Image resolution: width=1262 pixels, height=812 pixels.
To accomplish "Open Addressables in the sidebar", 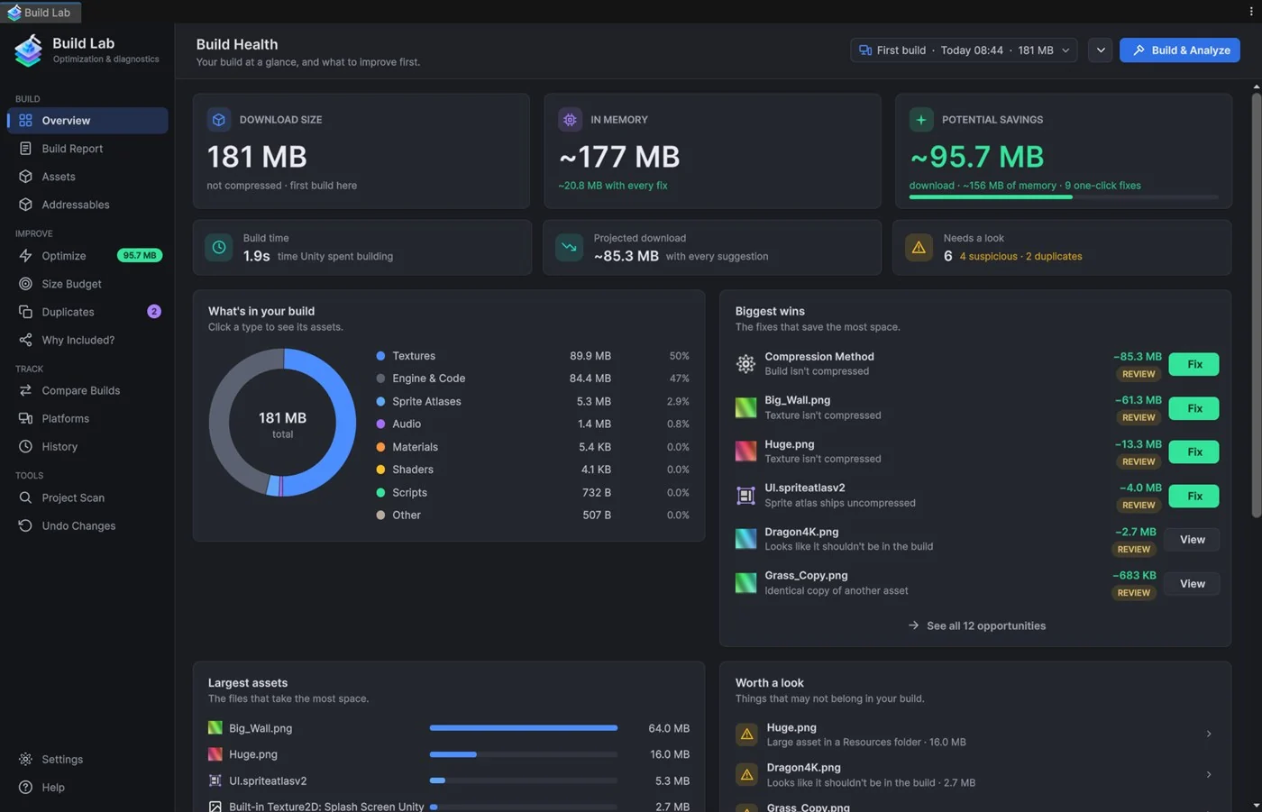I will pos(87,205).
